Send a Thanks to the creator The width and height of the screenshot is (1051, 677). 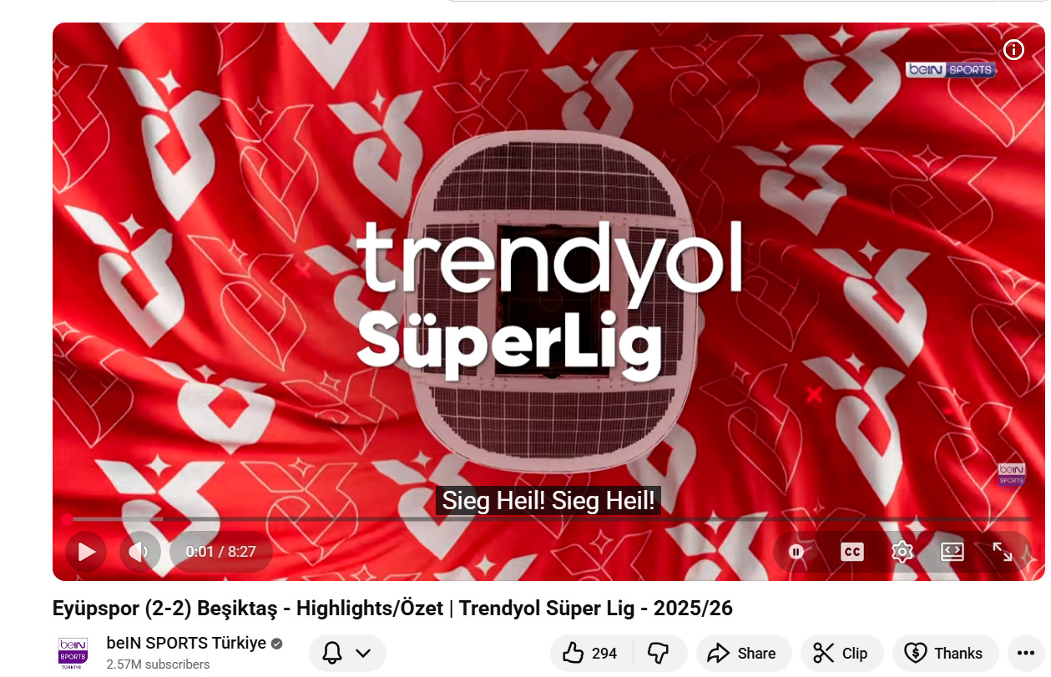(945, 654)
